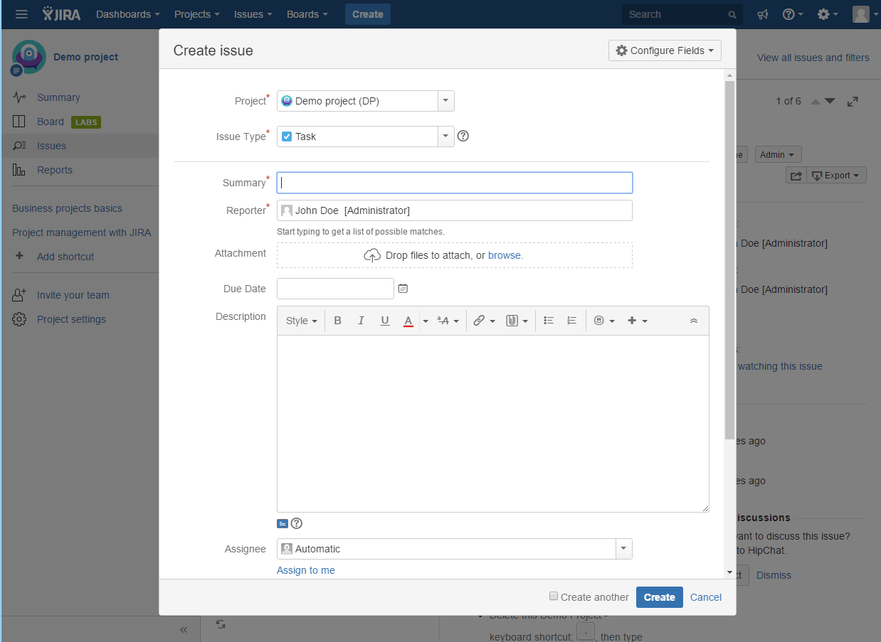
Task: Open the Configure Fields dropdown
Action: coord(665,50)
